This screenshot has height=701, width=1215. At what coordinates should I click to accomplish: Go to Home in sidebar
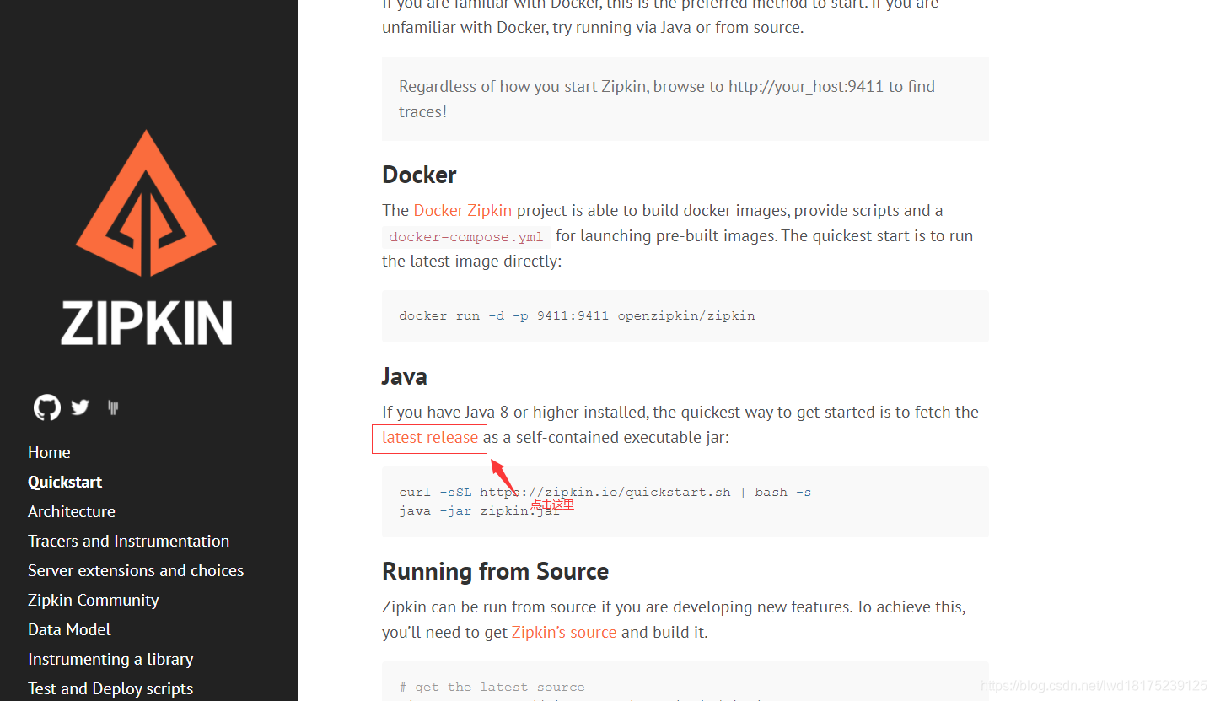point(49,452)
